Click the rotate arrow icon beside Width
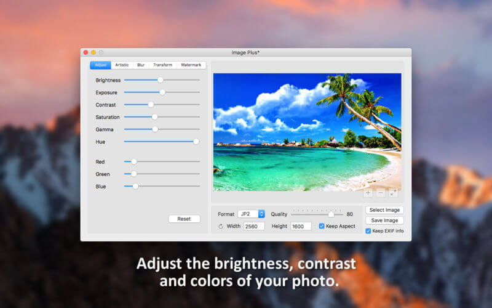 pos(221,226)
